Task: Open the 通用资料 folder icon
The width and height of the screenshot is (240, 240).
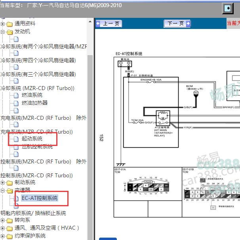Action: click(10, 24)
